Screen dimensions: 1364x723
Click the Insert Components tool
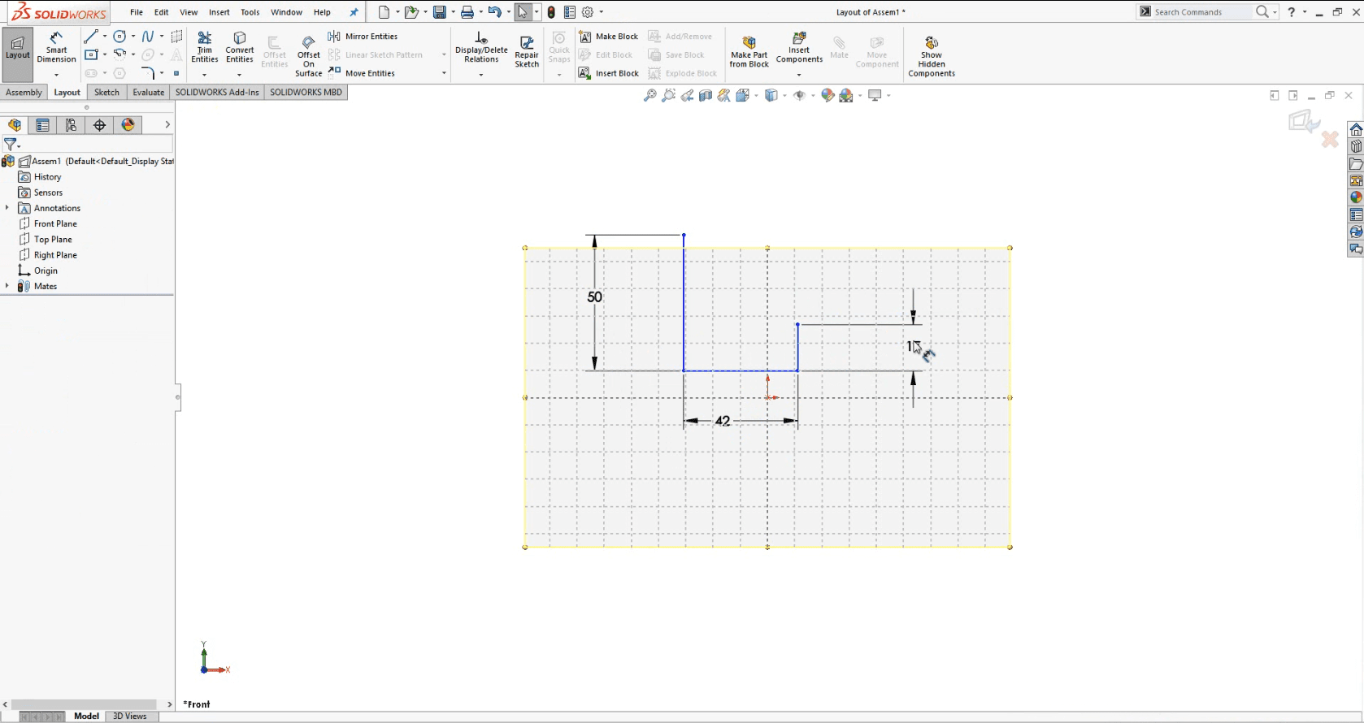click(x=799, y=48)
